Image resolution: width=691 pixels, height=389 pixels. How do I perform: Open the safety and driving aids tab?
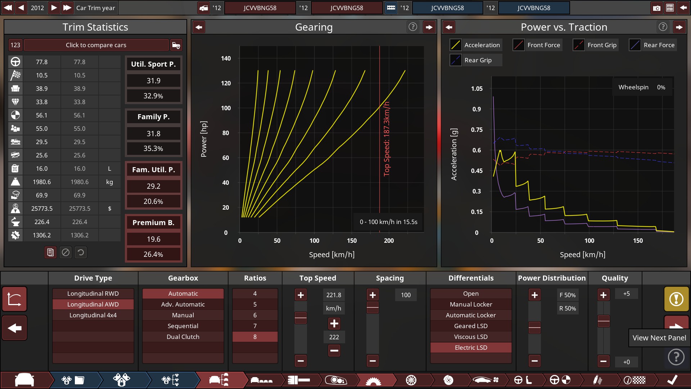coord(560,380)
